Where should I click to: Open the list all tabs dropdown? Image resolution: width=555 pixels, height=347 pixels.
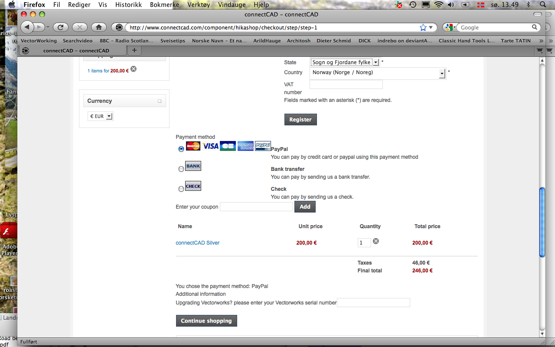coord(539,50)
